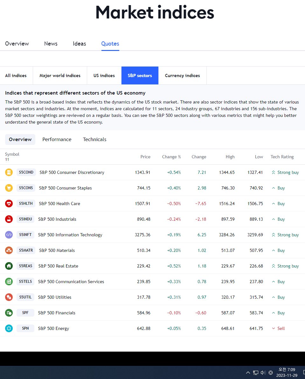Image resolution: width=305 pixels, height=379 pixels.
Task: Open the S5MATR ticker badge
Action: pos(26,250)
